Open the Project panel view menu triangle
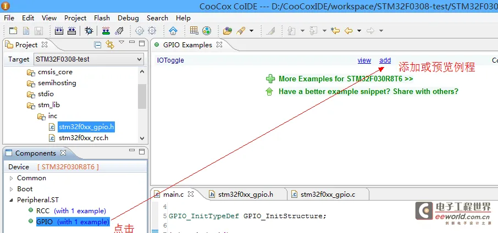 [121, 42]
